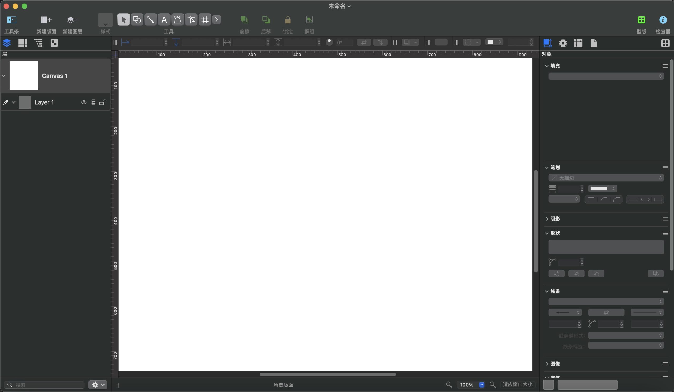The height and width of the screenshot is (392, 674).
Task: Click the sidebar search field
Action: click(44, 385)
